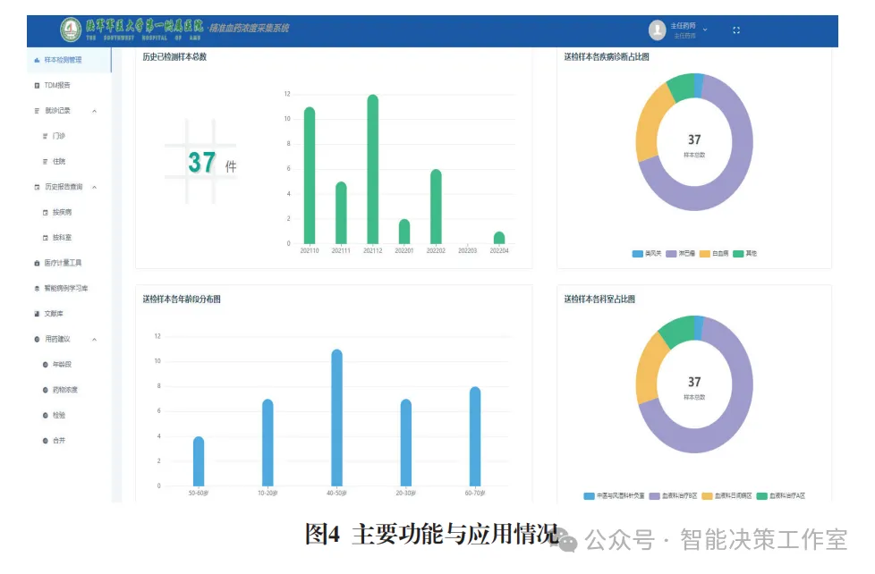Viewport: 875px width, 574px height.
Task: Toggle the 类风关 legend entry
Action: [x=647, y=254]
